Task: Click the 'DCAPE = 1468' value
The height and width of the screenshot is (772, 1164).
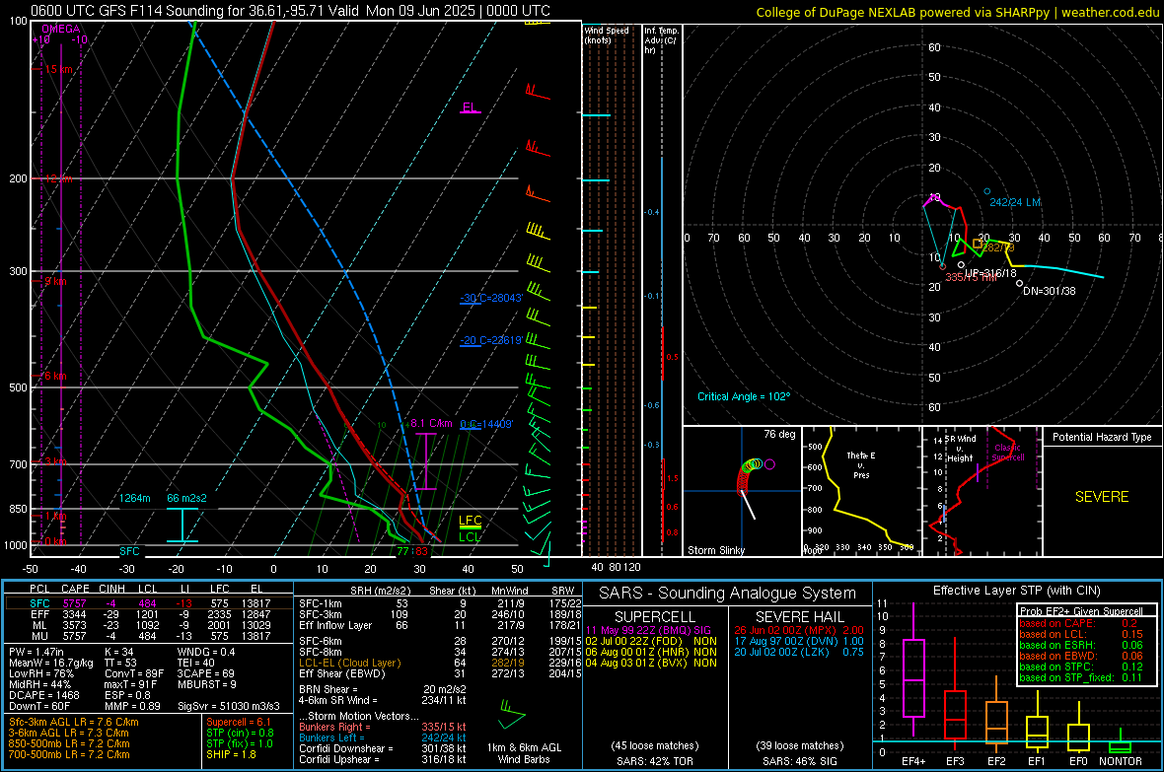Action: tap(43, 695)
